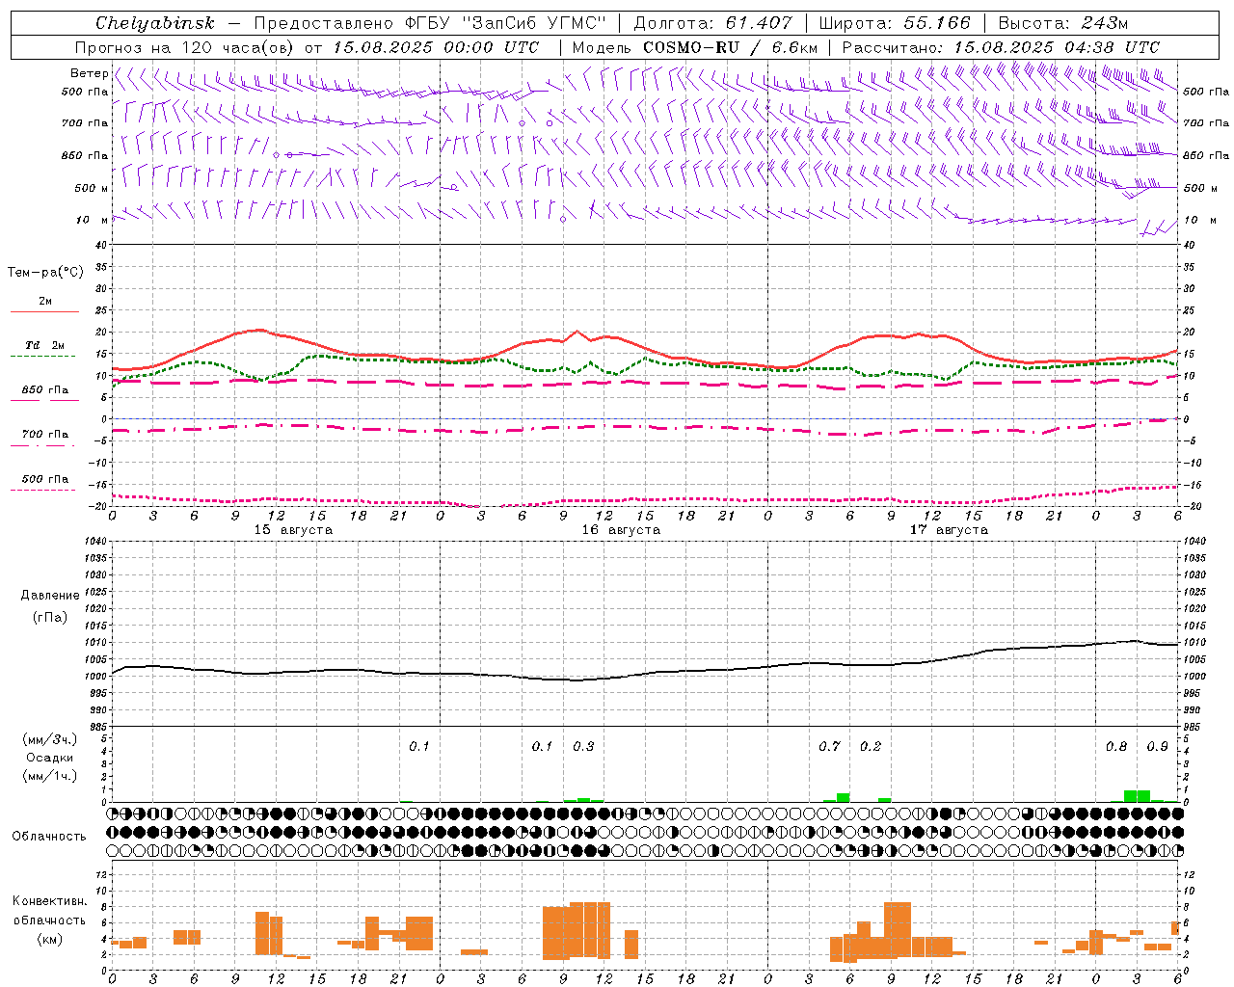The image size is (1234, 987).
Task: Click the station name Chelyabinsk
Action: pyautogui.click(x=155, y=23)
